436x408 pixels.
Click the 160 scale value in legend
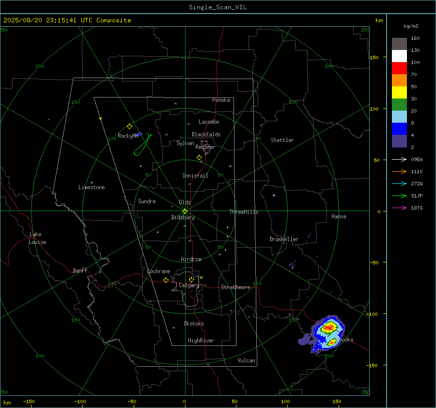point(415,38)
